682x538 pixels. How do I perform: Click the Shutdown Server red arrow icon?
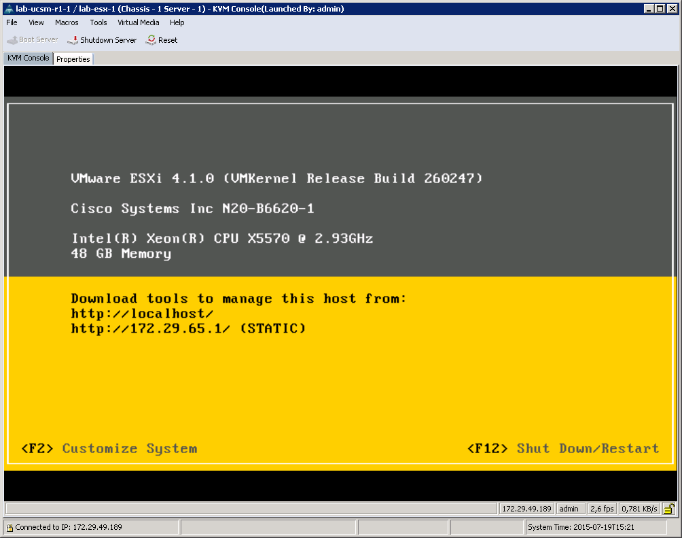pos(73,40)
